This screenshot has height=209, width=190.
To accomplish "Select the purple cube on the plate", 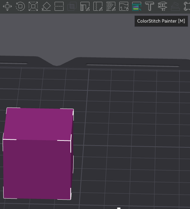I will point(38,154).
